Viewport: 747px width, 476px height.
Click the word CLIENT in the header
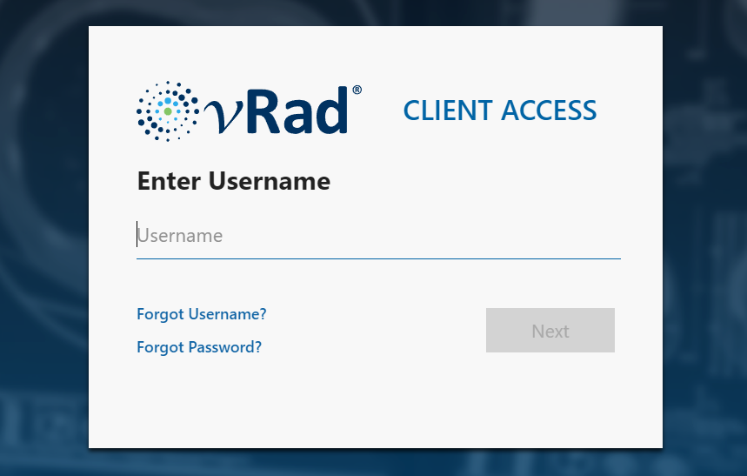pos(448,111)
